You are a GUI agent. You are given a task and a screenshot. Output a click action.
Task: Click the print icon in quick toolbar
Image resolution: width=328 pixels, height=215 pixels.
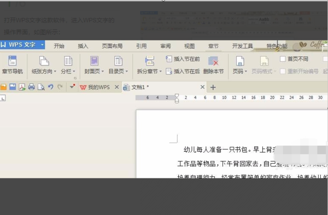point(32,87)
